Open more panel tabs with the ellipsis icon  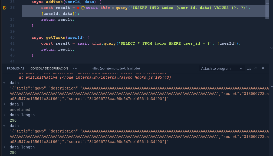pos(75,68)
